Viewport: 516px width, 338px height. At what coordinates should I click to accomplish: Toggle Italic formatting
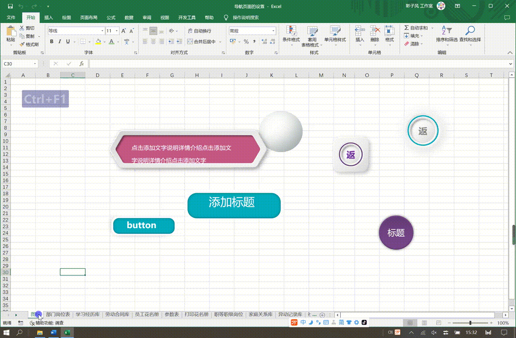[x=60, y=41]
